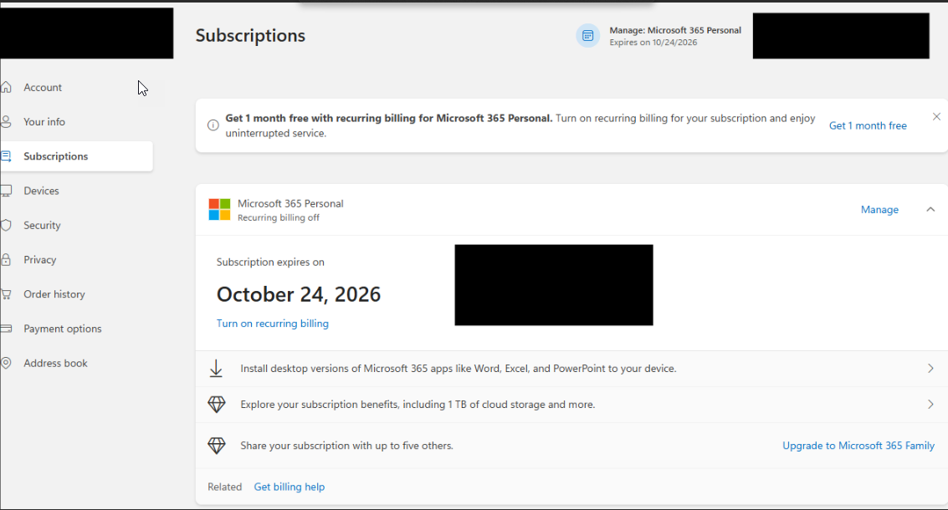Open Your info in the sidebar
This screenshot has height=510, width=948.
(44, 122)
